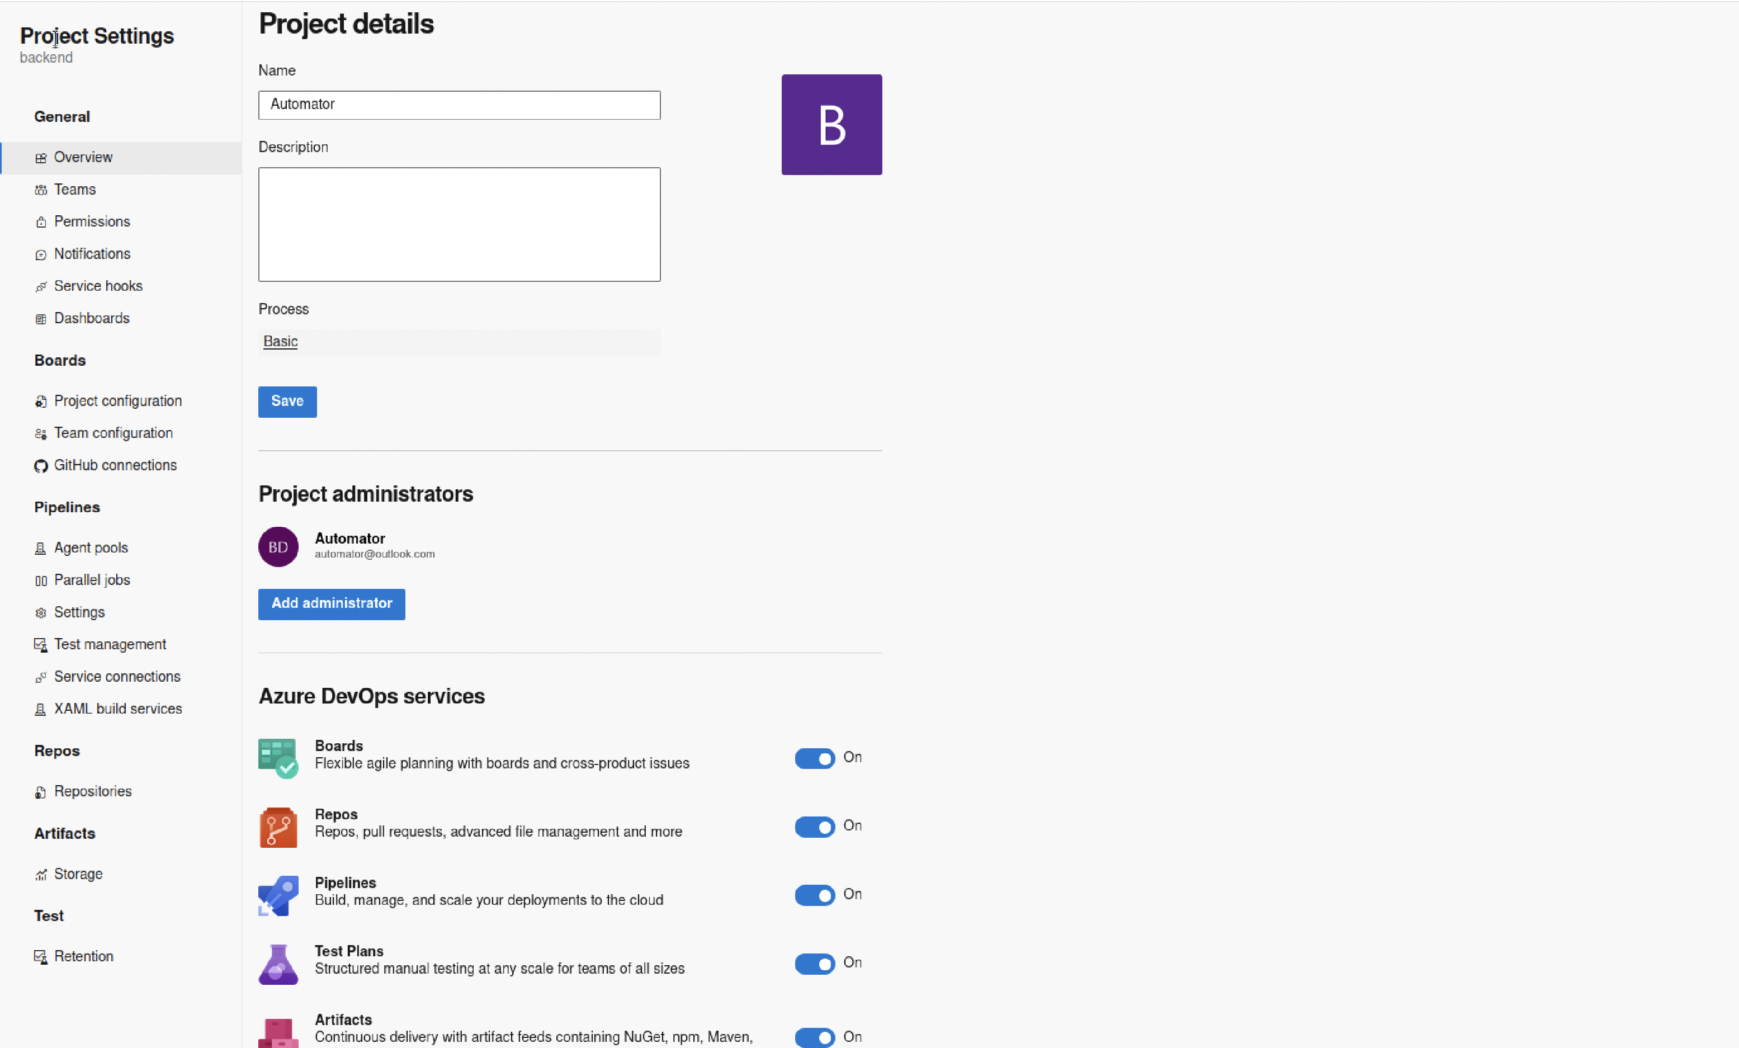This screenshot has height=1048, width=1739.
Task: Click the Repos service icon
Action: point(278,827)
